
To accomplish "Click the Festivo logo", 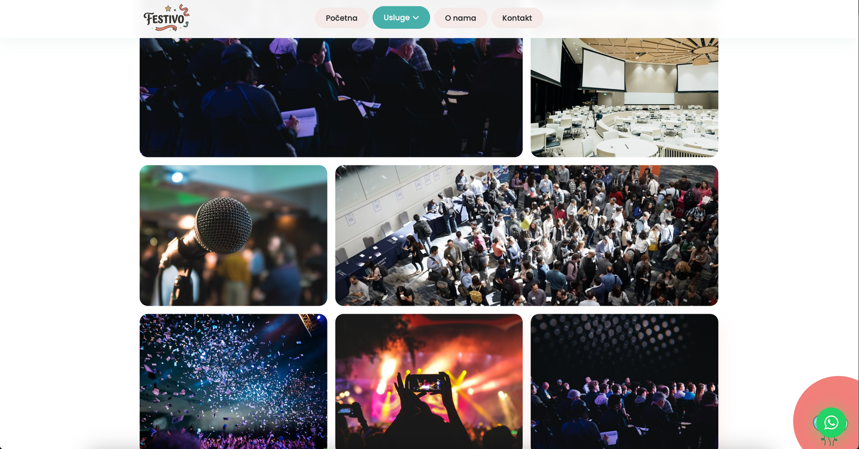I will pyautogui.click(x=166, y=18).
